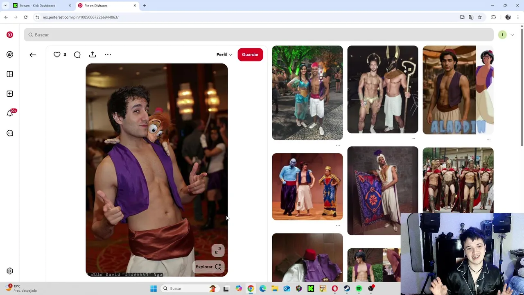Image resolution: width=524 pixels, height=295 pixels.
Task: View site information icon in address bar
Action: (x=37, y=17)
